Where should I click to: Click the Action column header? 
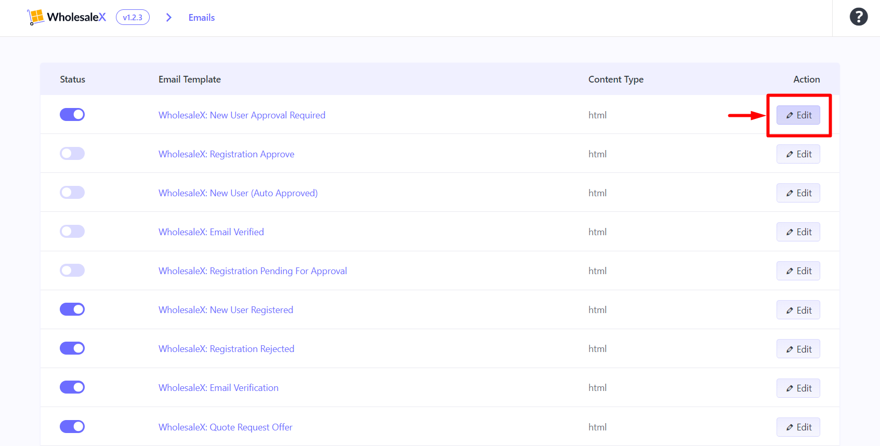point(807,79)
